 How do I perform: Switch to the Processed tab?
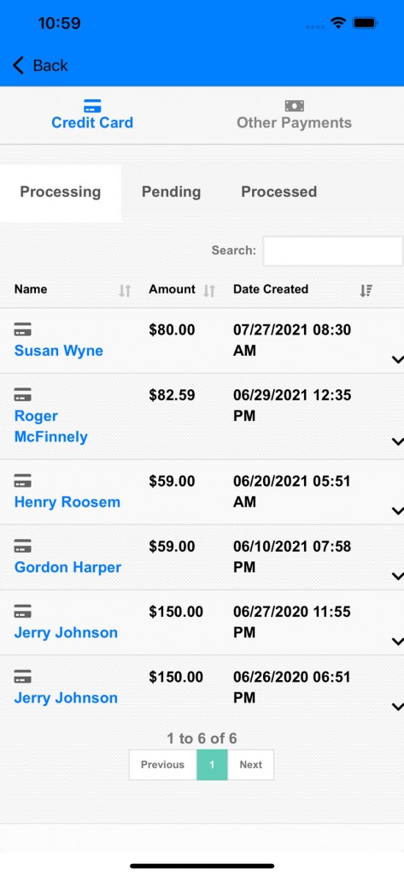[279, 192]
